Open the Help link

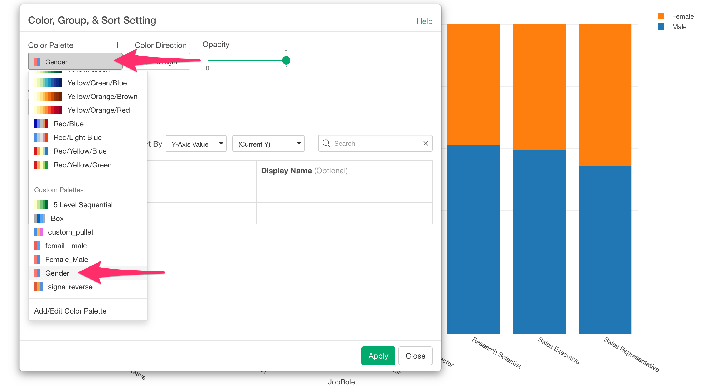click(x=424, y=21)
